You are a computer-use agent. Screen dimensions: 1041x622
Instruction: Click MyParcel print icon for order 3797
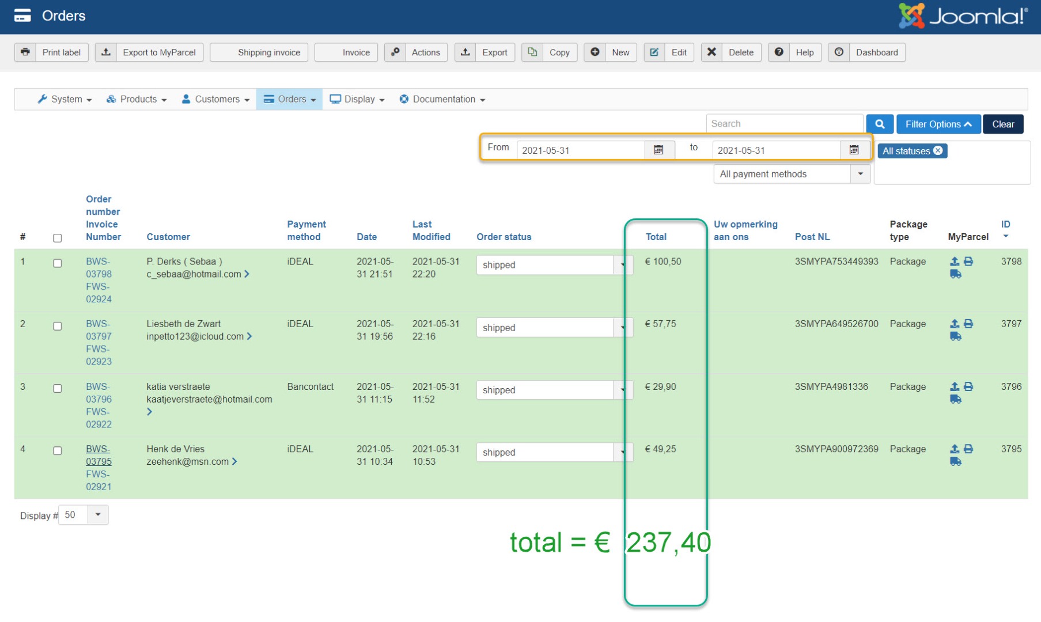[968, 324]
